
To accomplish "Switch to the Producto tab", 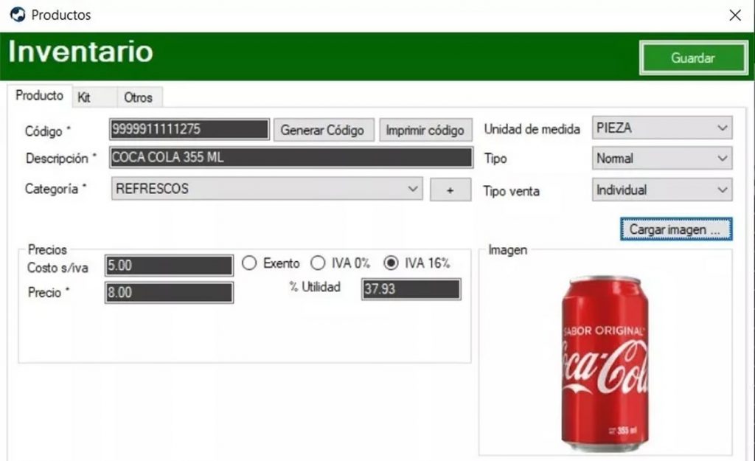I will pyautogui.click(x=40, y=95).
